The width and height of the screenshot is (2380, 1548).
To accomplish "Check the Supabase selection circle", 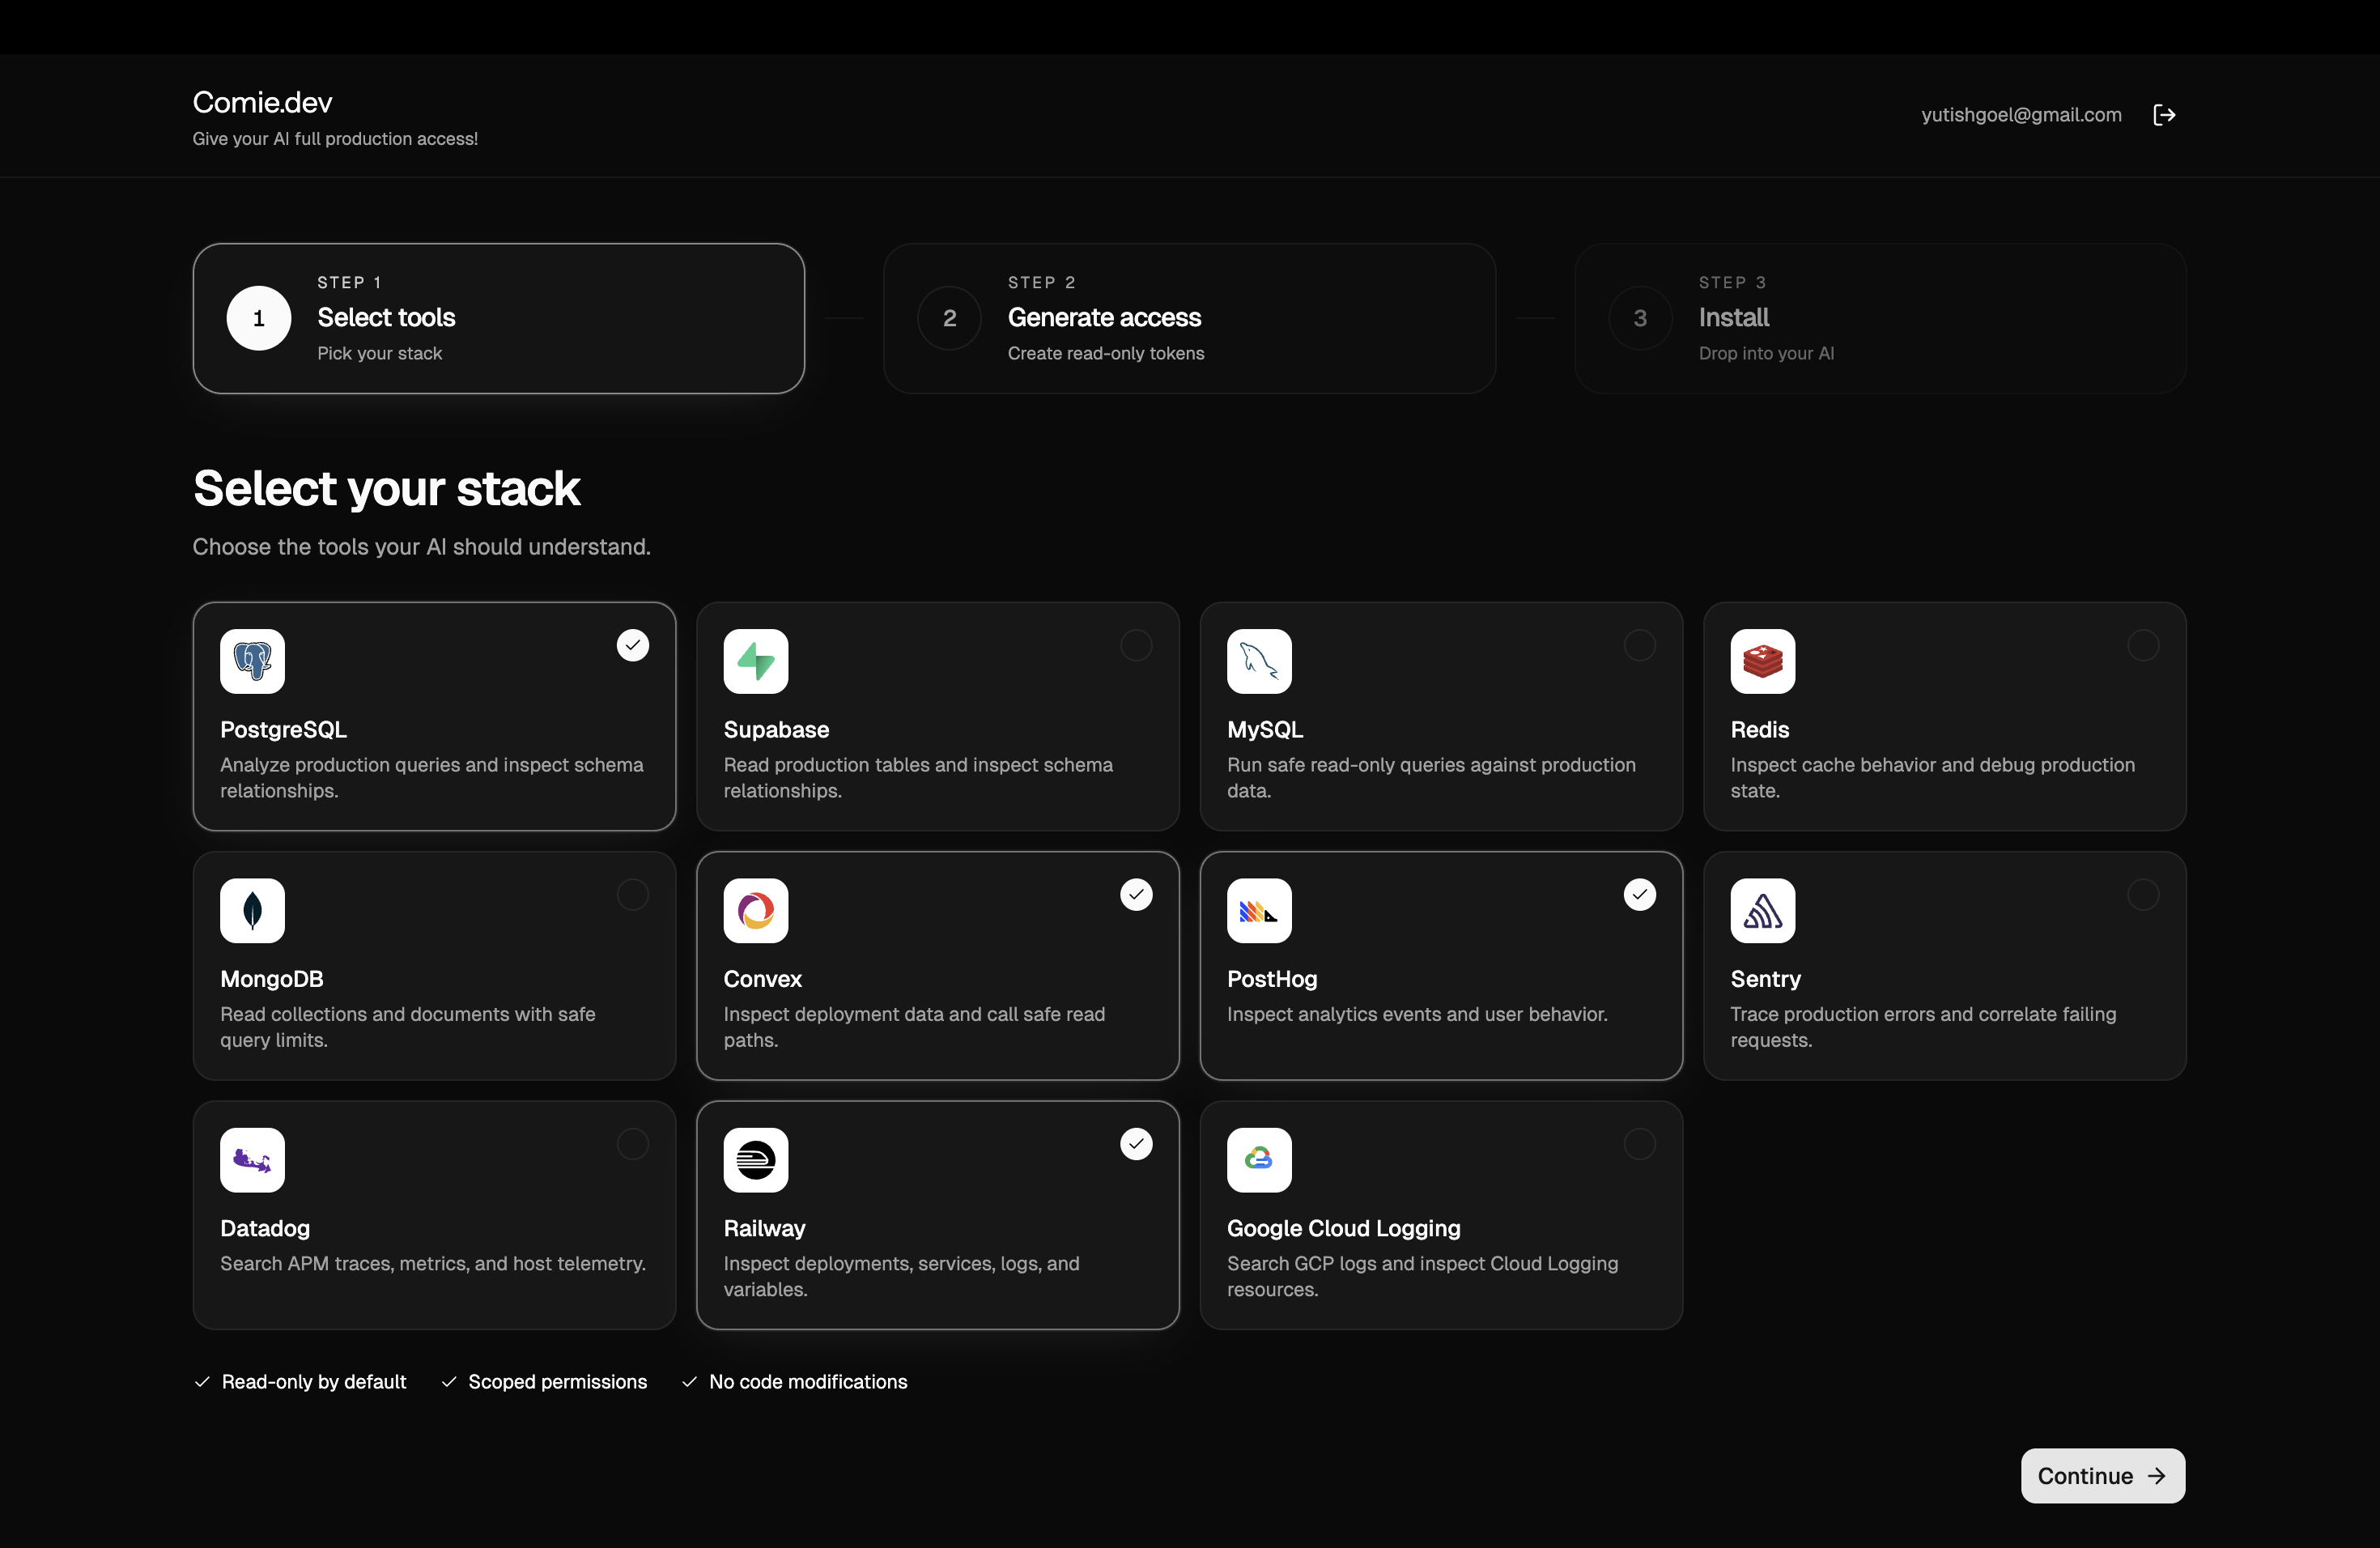I will (1136, 645).
